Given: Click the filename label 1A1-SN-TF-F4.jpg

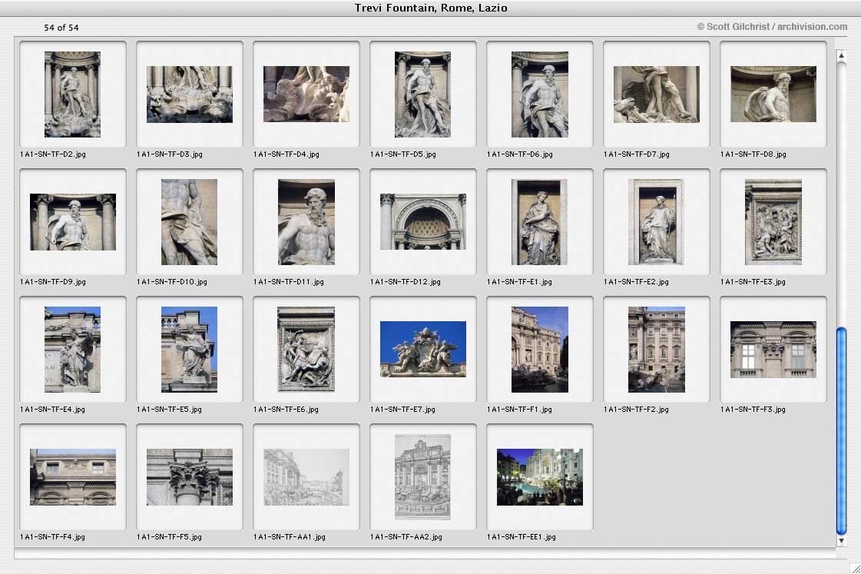Looking at the screenshot, I should [x=52, y=536].
